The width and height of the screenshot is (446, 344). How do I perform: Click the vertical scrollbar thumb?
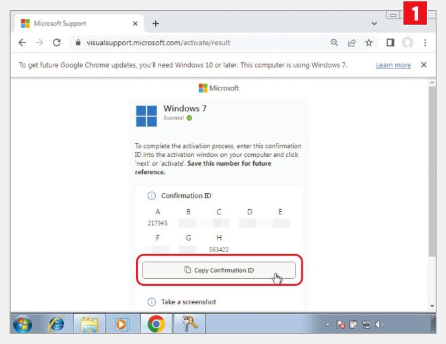click(x=432, y=171)
